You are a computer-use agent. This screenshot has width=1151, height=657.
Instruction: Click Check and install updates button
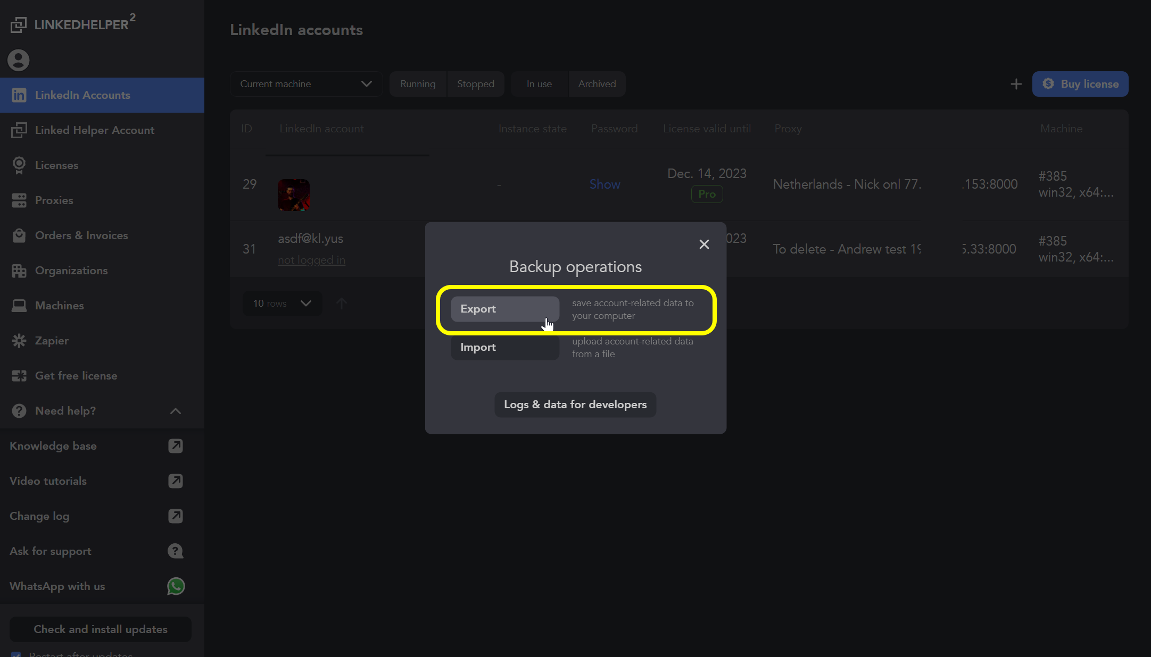point(101,629)
